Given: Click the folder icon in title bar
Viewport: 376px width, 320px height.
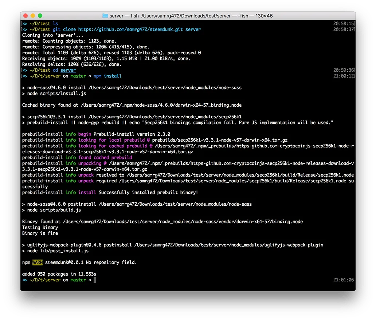Looking at the screenshot, I should coord(105,16).
